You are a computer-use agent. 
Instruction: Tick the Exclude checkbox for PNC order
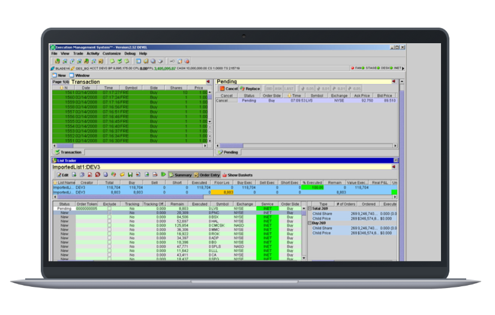[109, 213]
